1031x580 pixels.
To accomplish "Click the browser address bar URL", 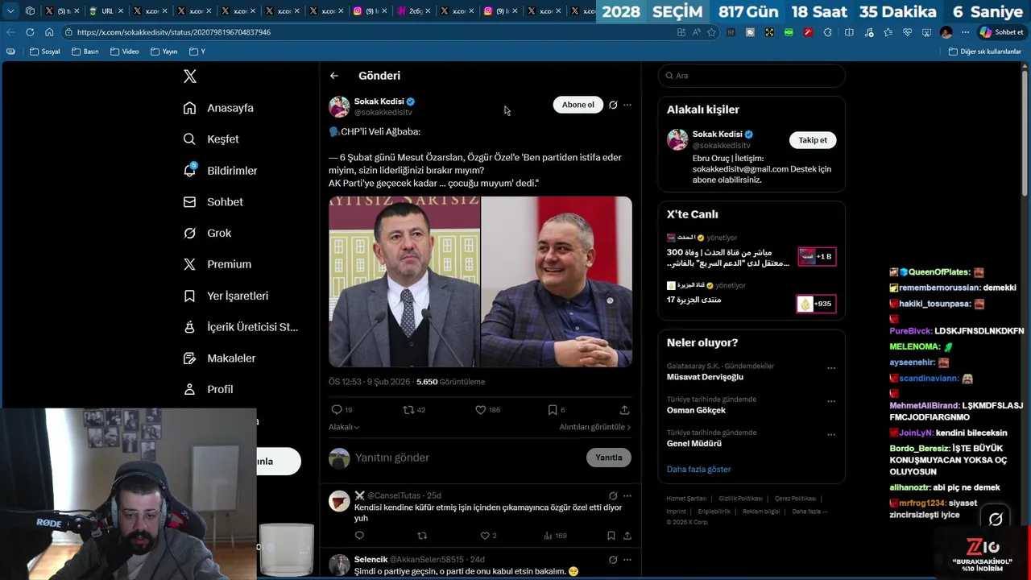I will pyautogui.click(x=174, y=32).
